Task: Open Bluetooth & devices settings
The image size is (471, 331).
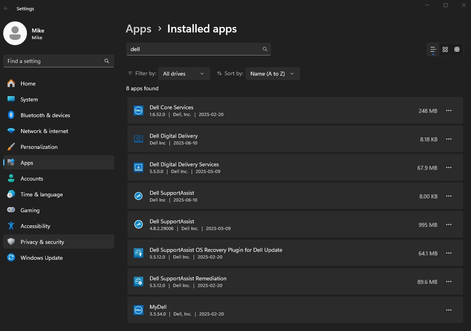Action: 45,115
